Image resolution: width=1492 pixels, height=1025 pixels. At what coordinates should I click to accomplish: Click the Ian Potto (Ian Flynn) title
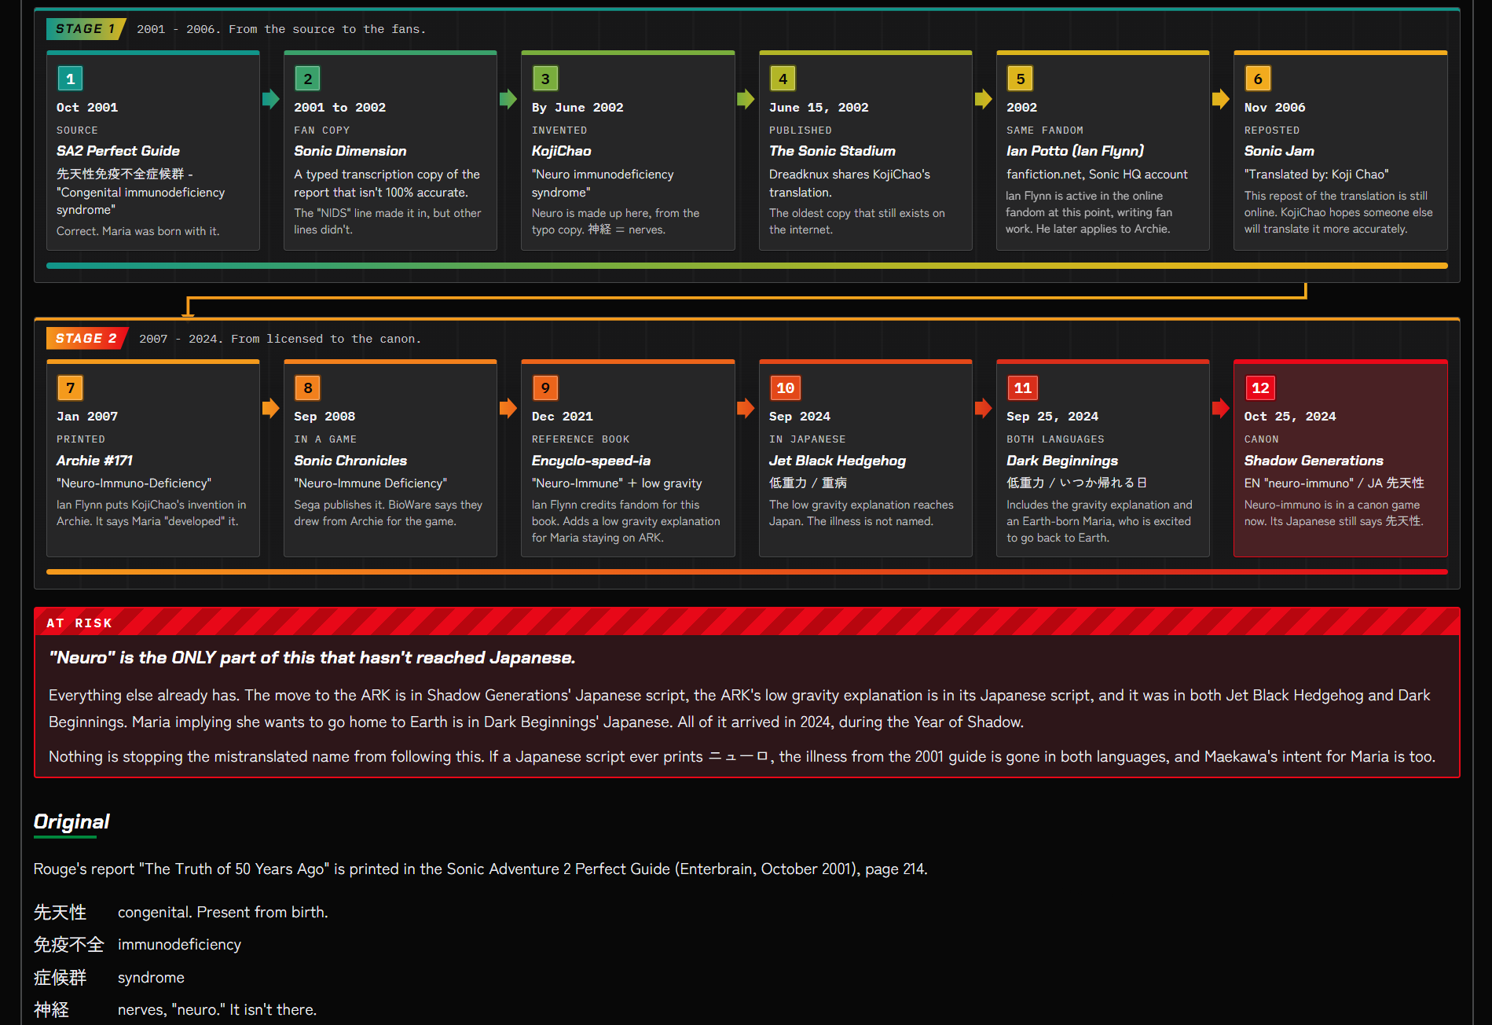[1075, 151]
